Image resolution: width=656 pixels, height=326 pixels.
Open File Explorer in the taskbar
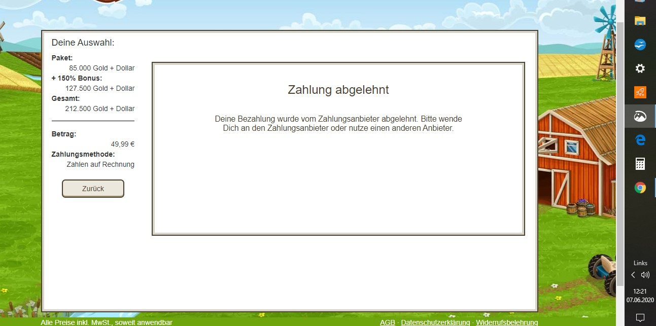(640, 21)
